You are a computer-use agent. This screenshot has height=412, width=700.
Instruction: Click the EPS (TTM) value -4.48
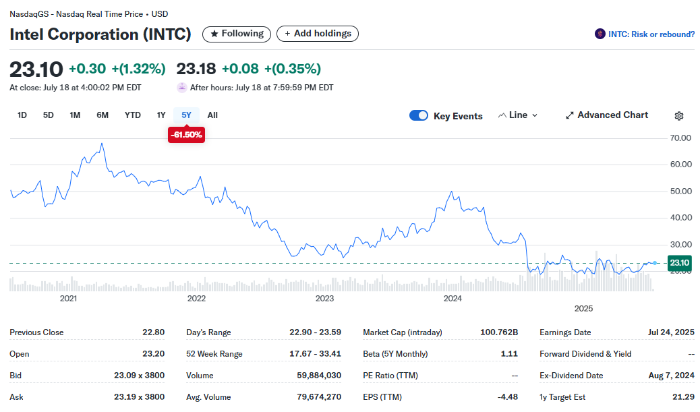point(508,396)
